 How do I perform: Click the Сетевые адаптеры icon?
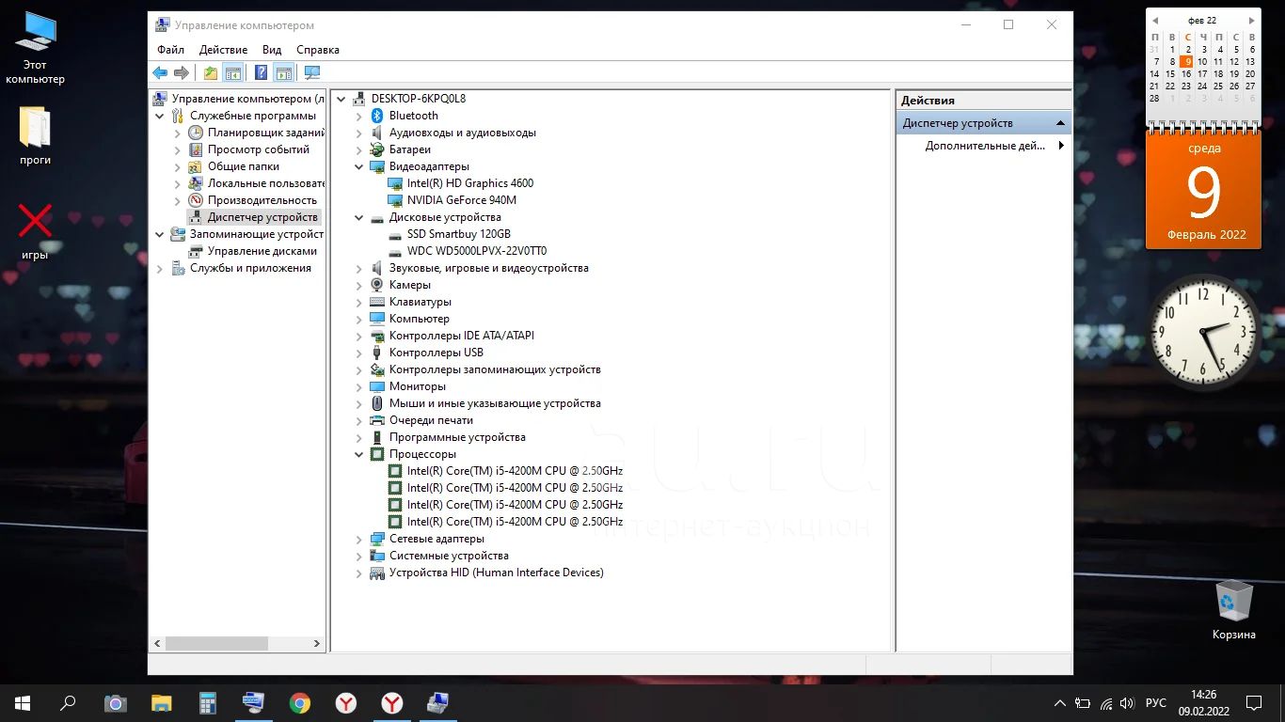377,539
